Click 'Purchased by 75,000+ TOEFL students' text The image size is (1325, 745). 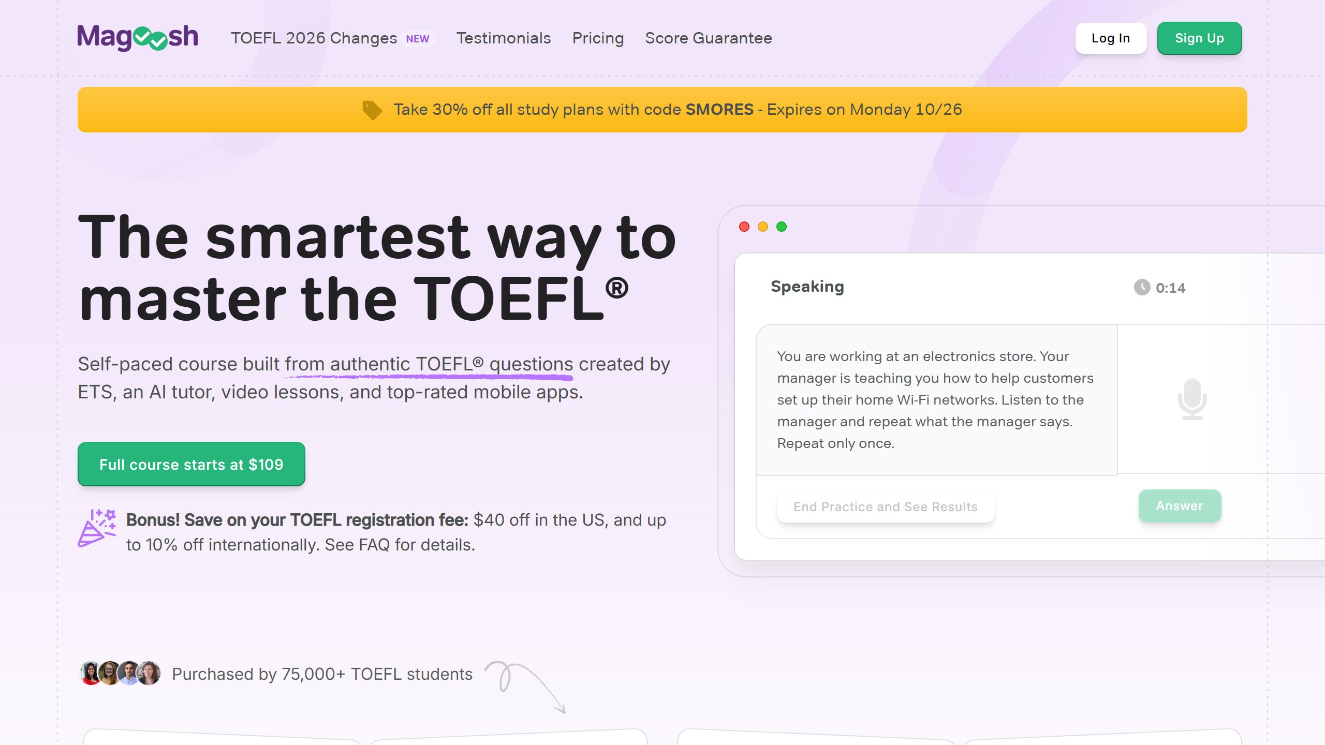tap(322, 674)
